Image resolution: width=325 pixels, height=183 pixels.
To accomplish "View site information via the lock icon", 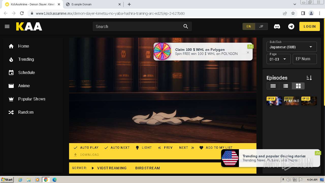I will click(32, 13).
